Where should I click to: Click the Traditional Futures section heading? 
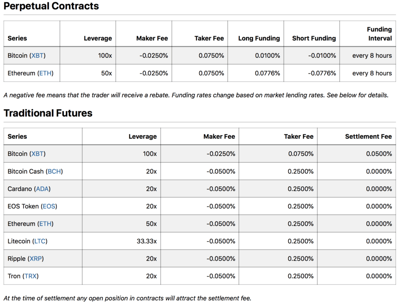(x=48, y=113)
